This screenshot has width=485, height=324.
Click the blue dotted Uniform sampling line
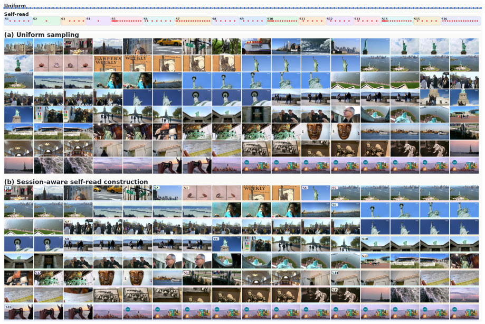point(243,8)
